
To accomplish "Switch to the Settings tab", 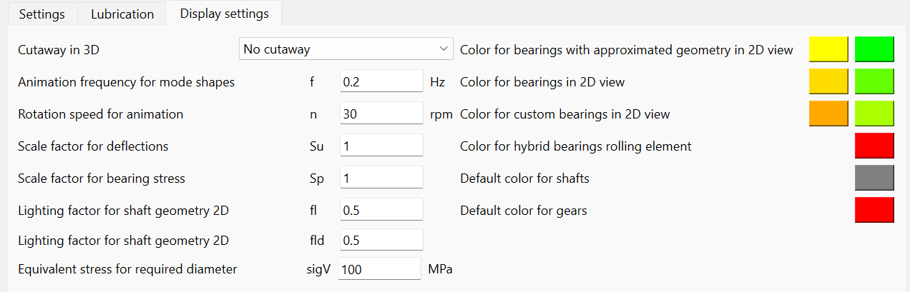I will tap(41, 14).
